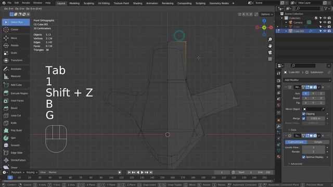The width and height of the screenshot is (333, 187).
Task: Choose the Move tool
Action: [16, 38]
